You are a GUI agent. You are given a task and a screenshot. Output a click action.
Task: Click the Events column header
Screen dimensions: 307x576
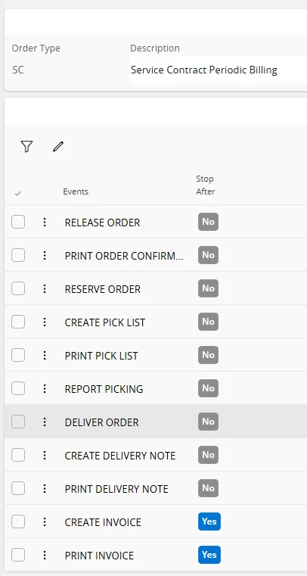pyautogui.click(x=76, y=191)
